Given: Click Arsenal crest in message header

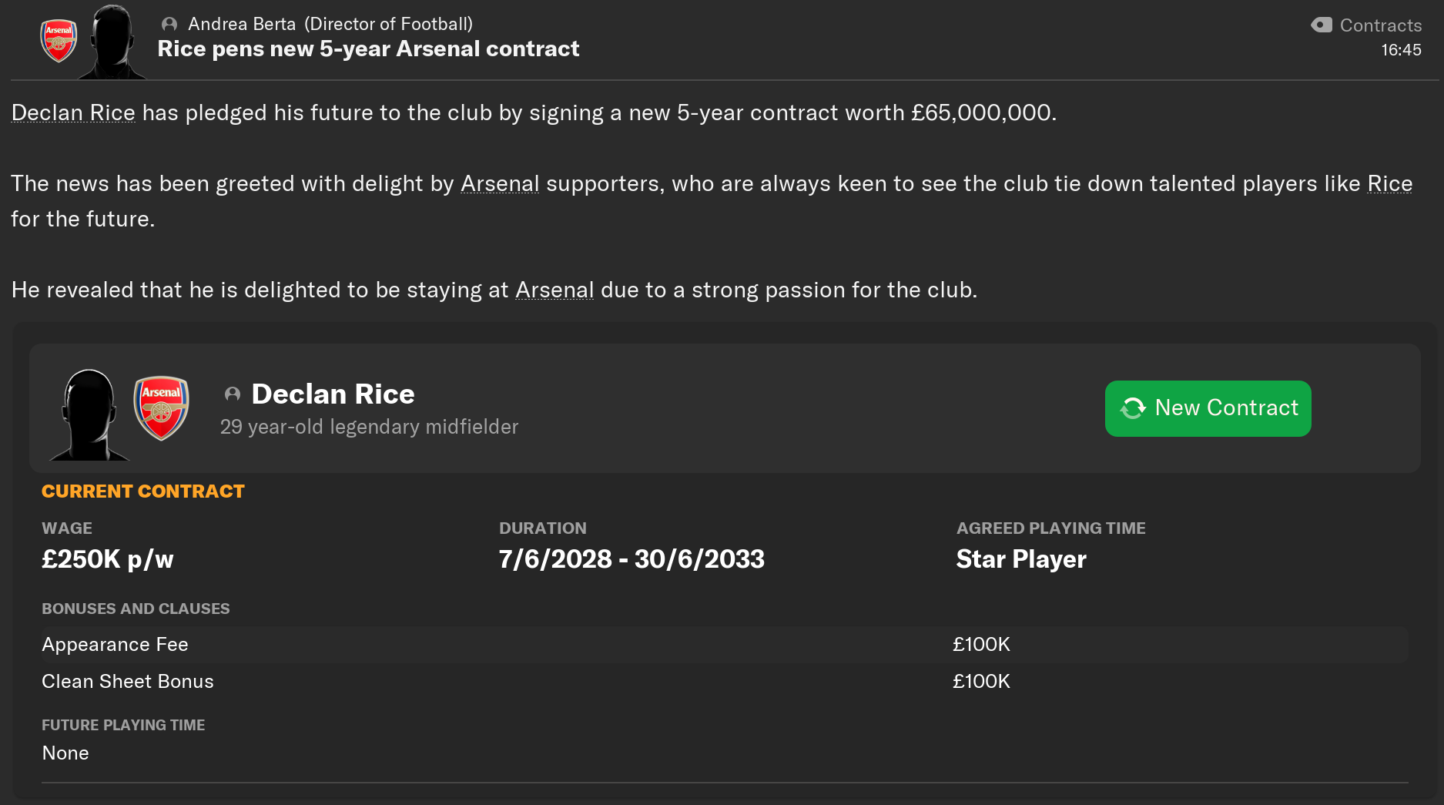Looking at the screenshot, I should tap(59, 41).
